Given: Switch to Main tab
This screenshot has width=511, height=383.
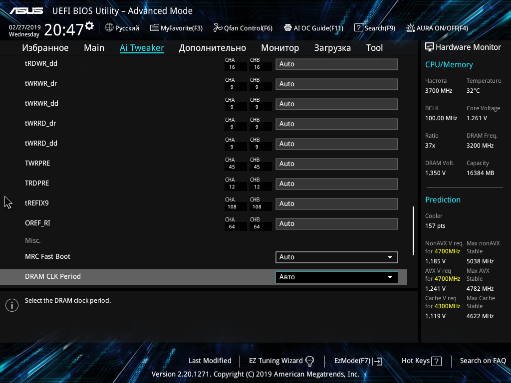Looking at the screenshot, I should (94, 48).
